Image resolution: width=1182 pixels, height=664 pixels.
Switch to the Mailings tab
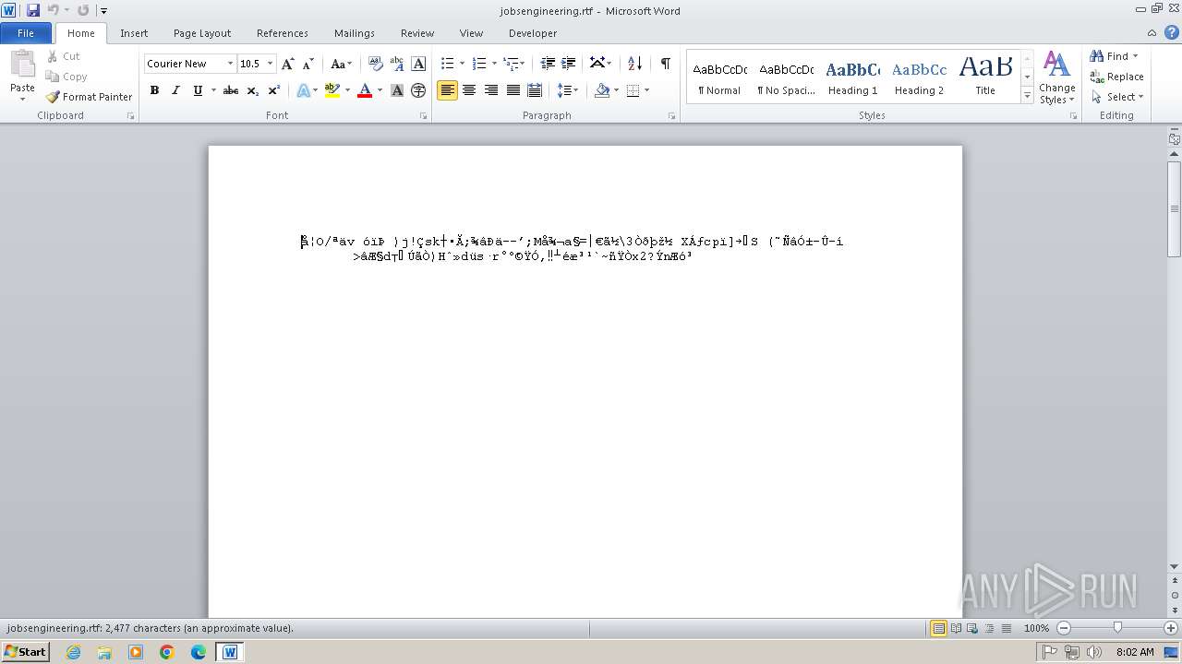pos(355,33)
